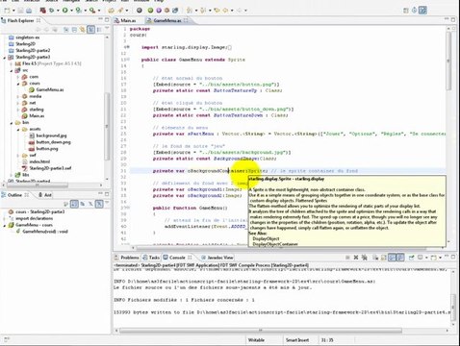Click the Writable status bar field

256,340
